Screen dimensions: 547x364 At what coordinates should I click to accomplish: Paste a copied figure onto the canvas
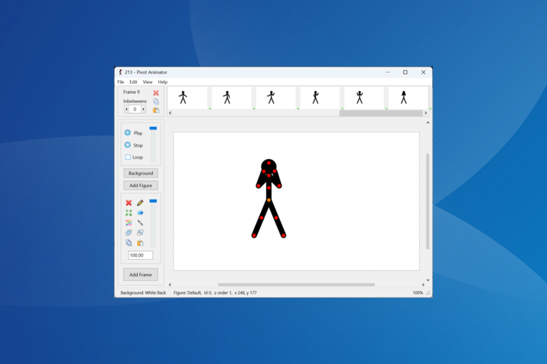pyautogui.click(x=139, y=242)
